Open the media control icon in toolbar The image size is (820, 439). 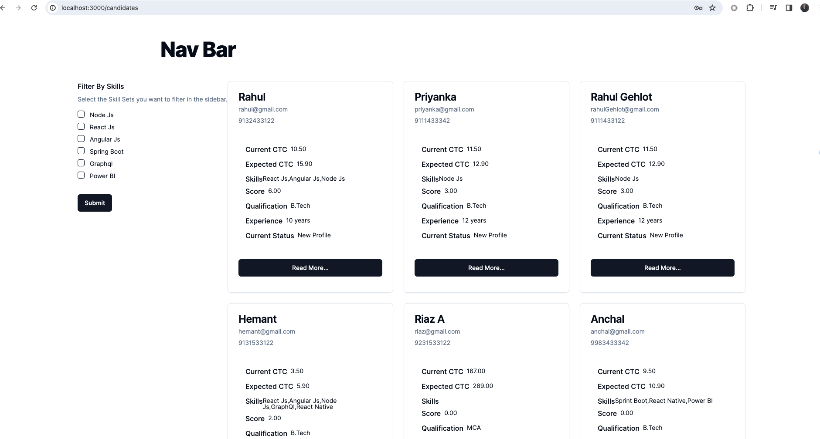point(773,8)
